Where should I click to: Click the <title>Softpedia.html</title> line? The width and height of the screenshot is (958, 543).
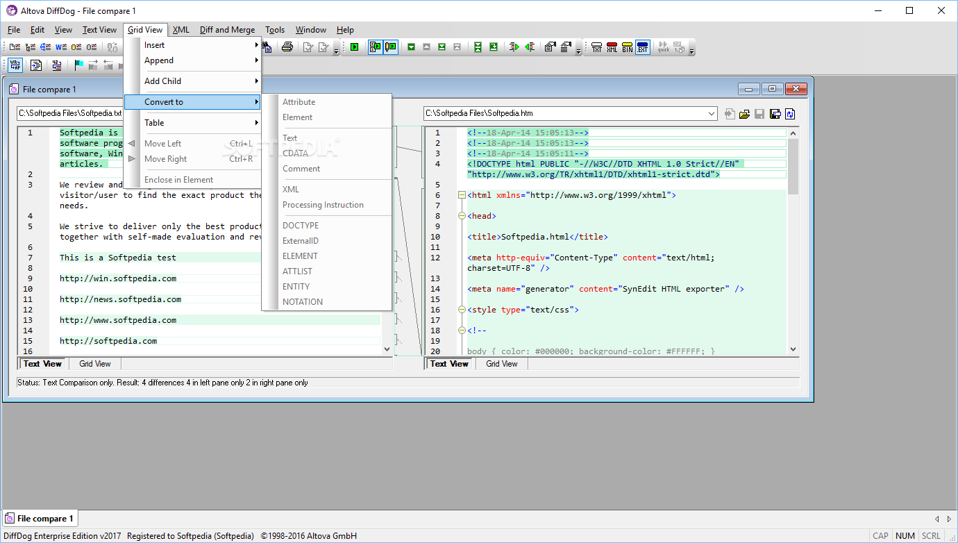pyautogui.click(x=537, y=237)
